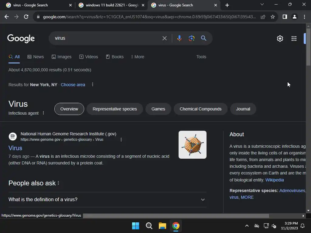
Task: Open the Chrome profile menu
Action: click(x=295, y=17)
